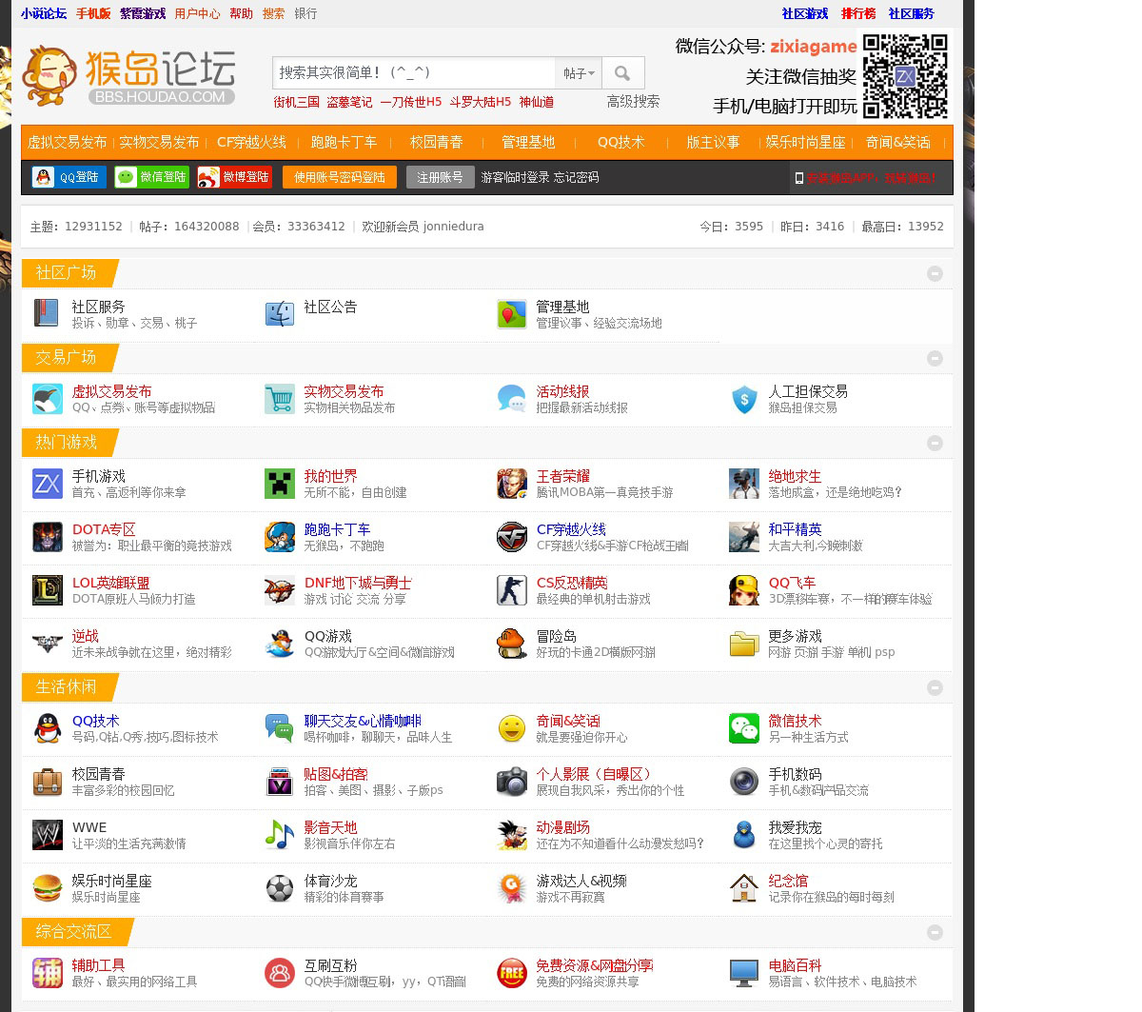This screenshot has height=1012, width=1142.
Task: Click the 体育沙龙 soccer ball icon
Action: tap(280, 888)
